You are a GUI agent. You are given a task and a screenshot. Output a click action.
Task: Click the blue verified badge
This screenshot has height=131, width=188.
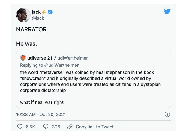(51, 12)
